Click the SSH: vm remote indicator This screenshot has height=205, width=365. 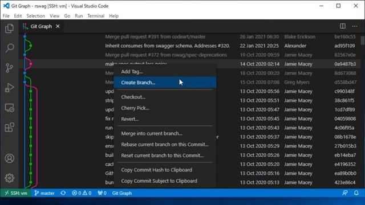click(x=16, y=193)
